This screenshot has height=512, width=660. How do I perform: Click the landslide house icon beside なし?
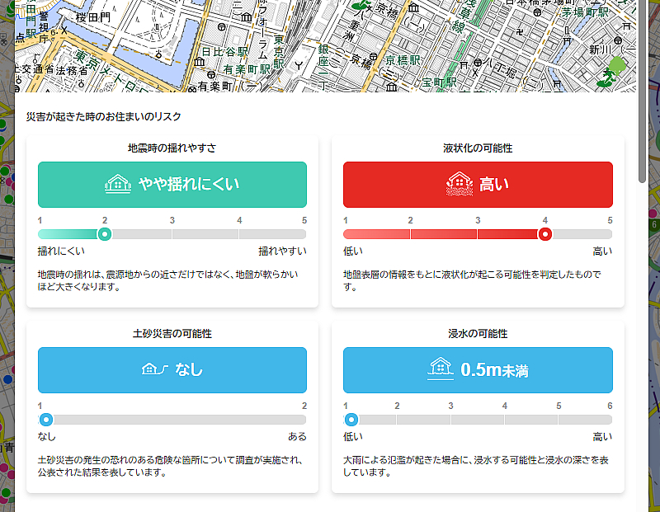[x=155, y=369]
